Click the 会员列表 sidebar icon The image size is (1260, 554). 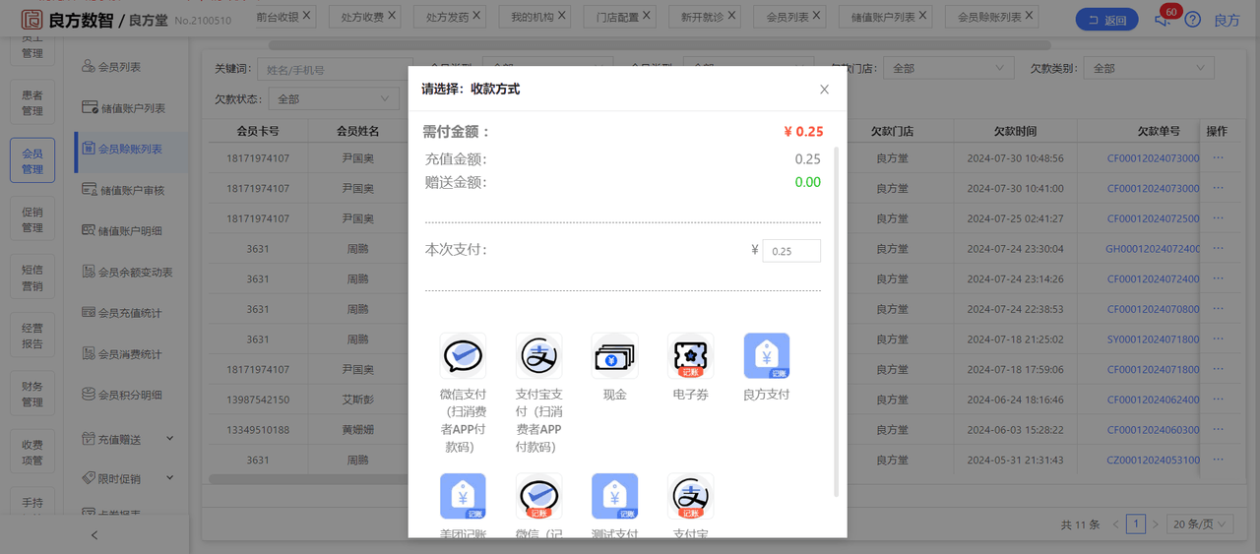[88, 67]
